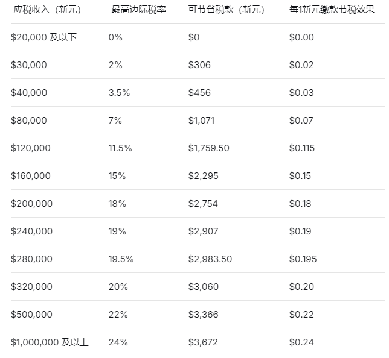Click the $1,000,000 及以上 income cell
The width and height of the screenshot is (389, 358).
pos(50,342)
